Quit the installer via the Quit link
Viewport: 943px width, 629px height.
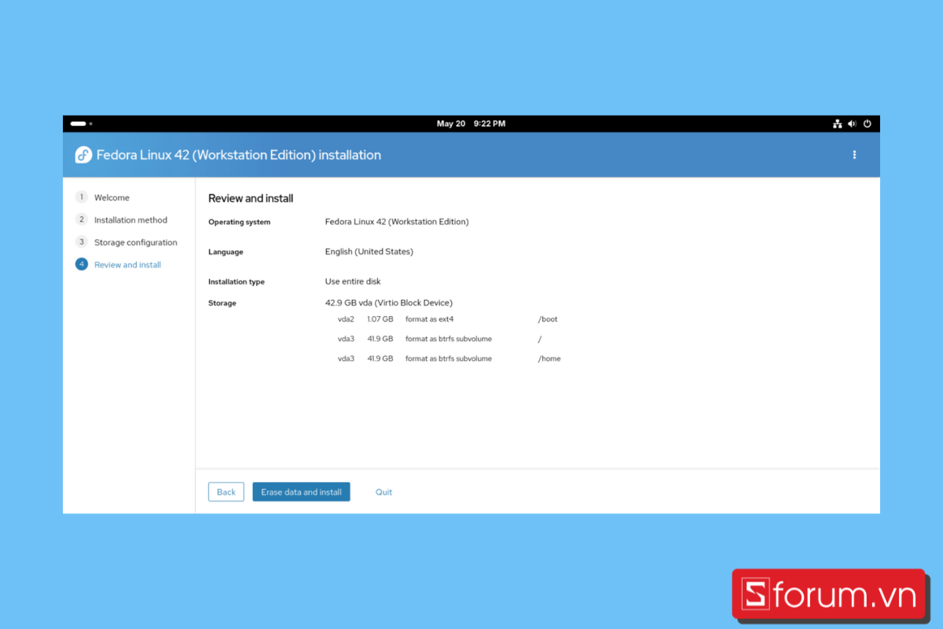pos(383,492)
